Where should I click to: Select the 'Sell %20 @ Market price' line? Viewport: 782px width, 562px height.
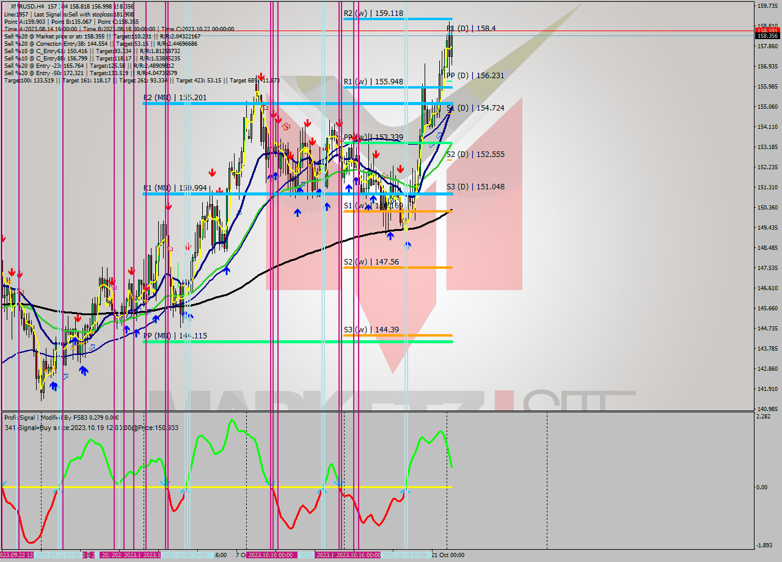point(101,36)
